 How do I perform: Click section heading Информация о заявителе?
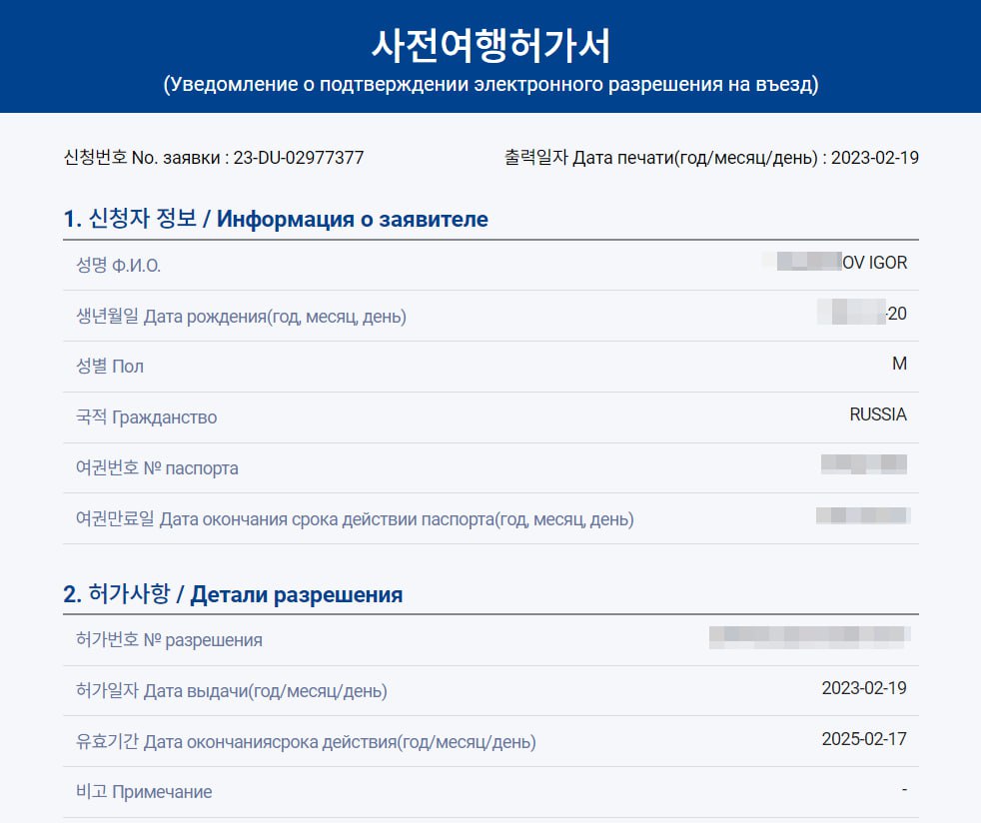click(352, 219)
